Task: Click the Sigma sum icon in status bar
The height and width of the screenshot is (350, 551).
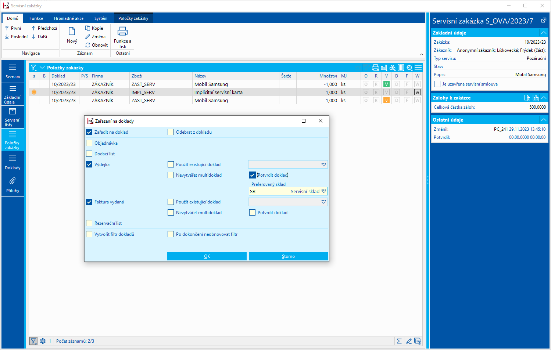Action: click(399, 341)
